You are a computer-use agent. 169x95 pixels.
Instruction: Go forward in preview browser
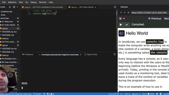125,12
